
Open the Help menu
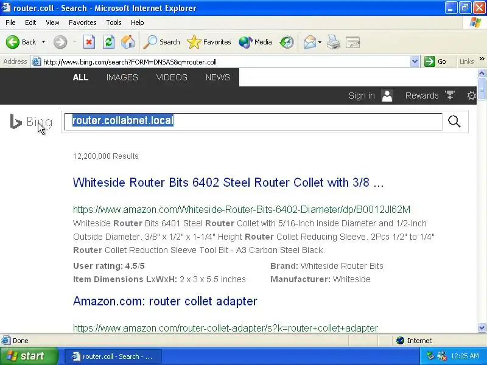tap(138, 23)
